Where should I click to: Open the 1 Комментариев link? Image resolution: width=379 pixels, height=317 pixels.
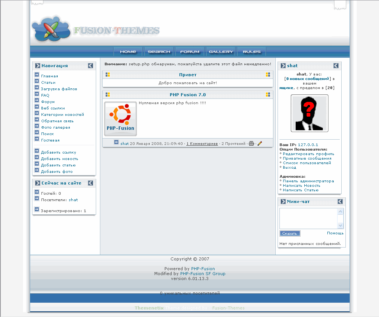click(202, 144)
